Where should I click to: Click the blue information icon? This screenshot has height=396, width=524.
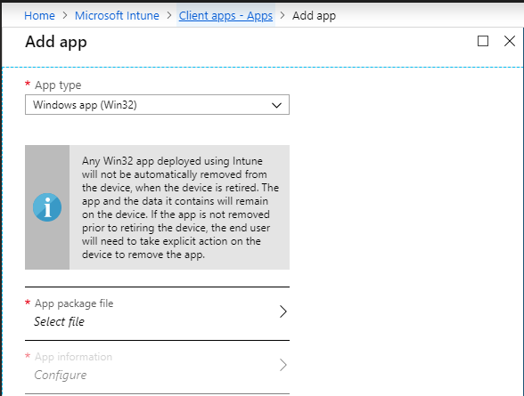click(x=47, y=207)
